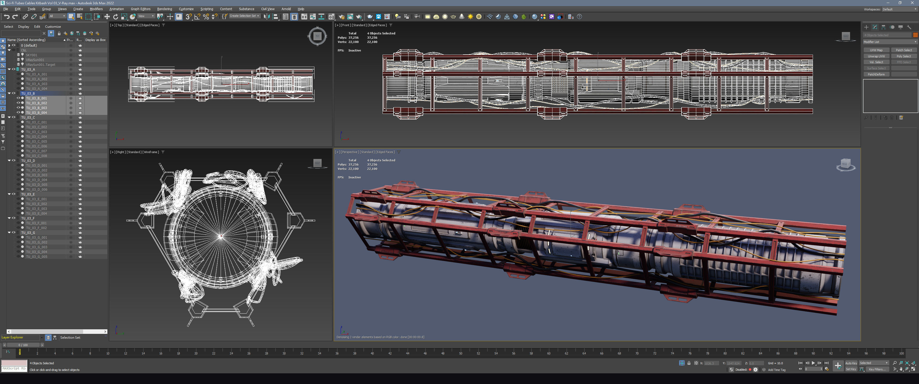Activate the Select Object tool
The height and width of the screenshot is (384, 919).
point(71,17)
